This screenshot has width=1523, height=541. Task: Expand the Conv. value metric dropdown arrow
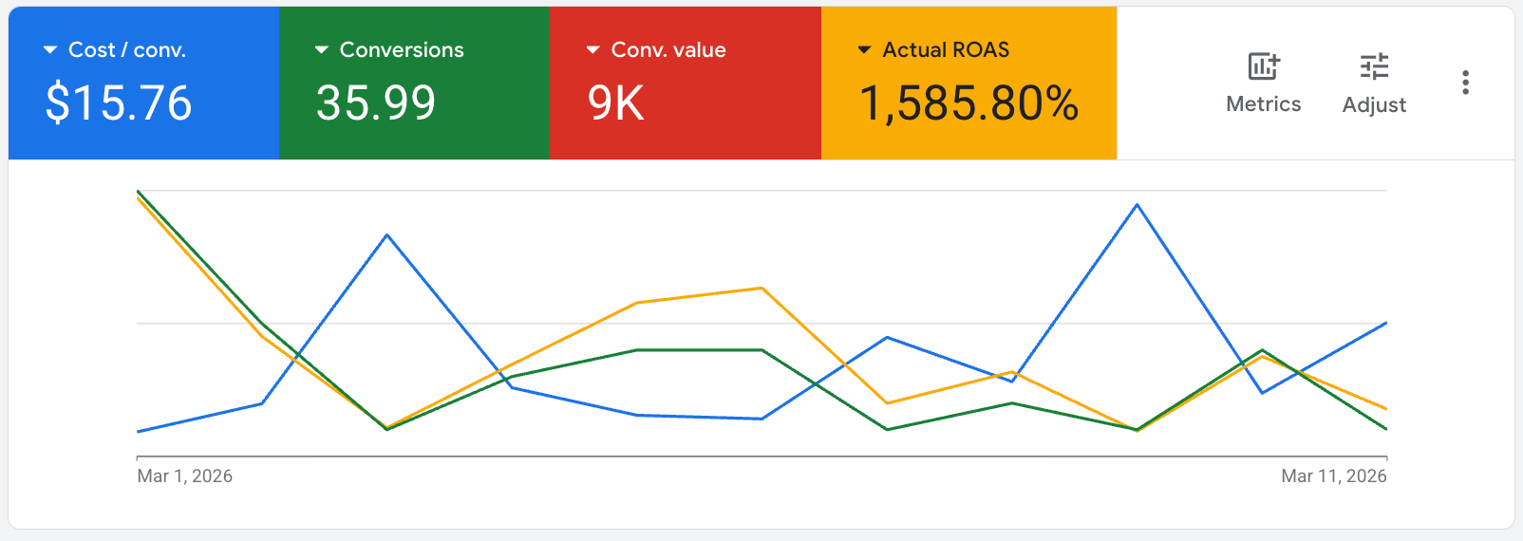click(x=593, y=50)
